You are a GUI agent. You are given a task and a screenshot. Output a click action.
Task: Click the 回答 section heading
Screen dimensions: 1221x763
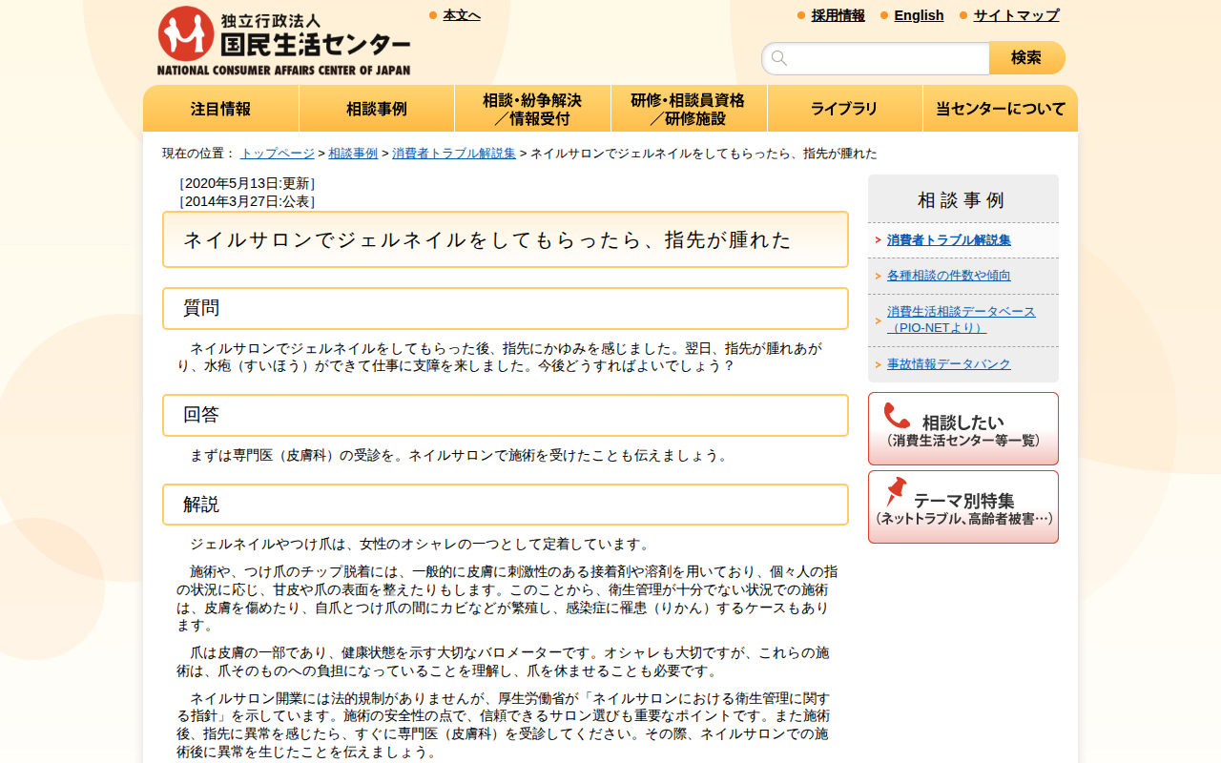click(x=506, y=415)
